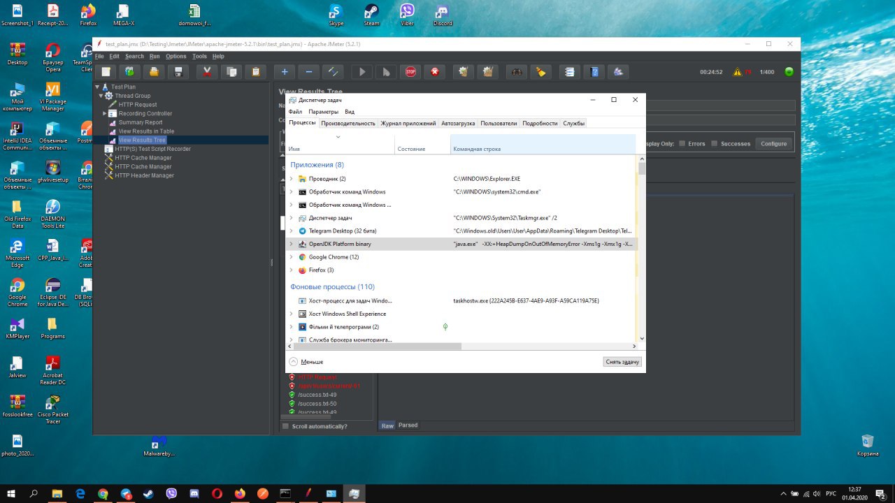Start the test with the green play icon

pyautogui.click(x=361, y=71)
